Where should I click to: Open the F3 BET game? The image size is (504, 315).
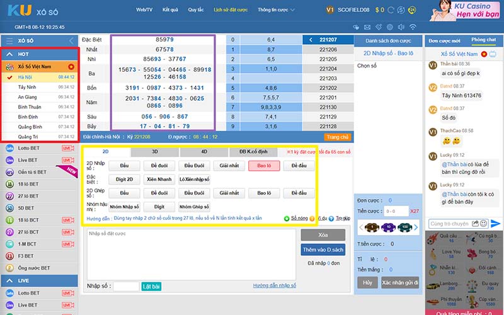[x=39, y=256]
